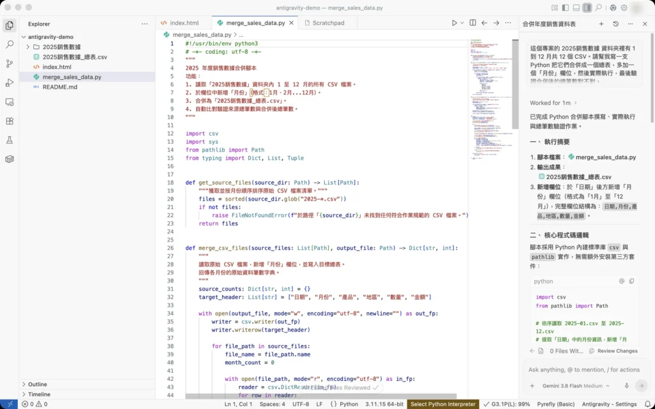Close the merge_sales_data.py tab
This screenshot has width=655, height=409.
click(292, 23)
